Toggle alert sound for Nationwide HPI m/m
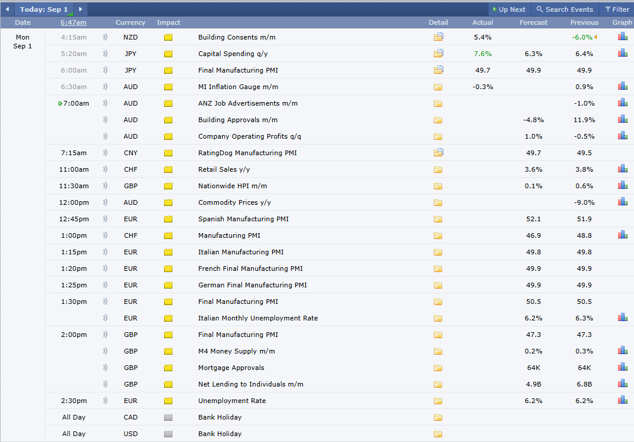The image size is (634, 442). (x=105, y=186)
